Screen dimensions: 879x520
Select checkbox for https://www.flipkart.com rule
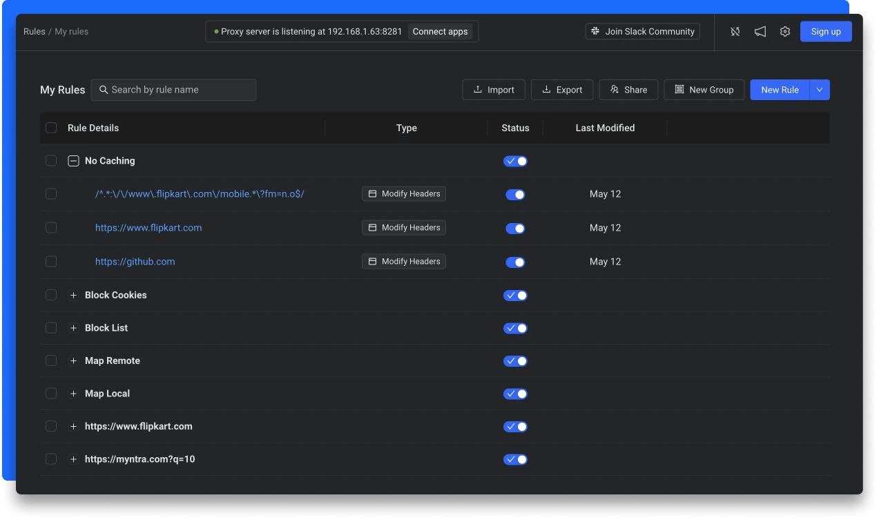coord(51,228)
